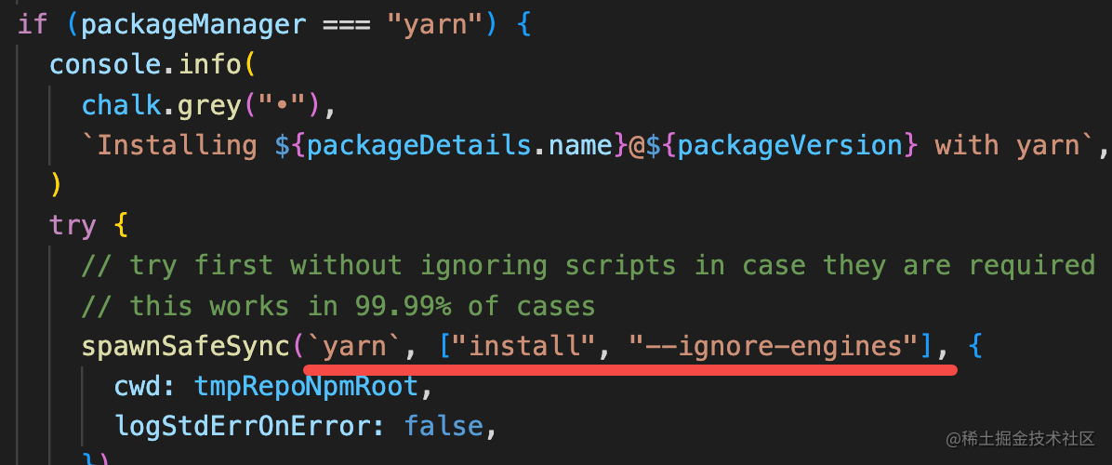This screenshot has width=1112, height=465.
Task: Click the false value
Action: tap(443, 426)
